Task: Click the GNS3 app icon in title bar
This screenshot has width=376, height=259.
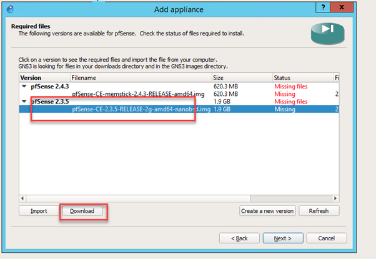Action: [11, 9]
